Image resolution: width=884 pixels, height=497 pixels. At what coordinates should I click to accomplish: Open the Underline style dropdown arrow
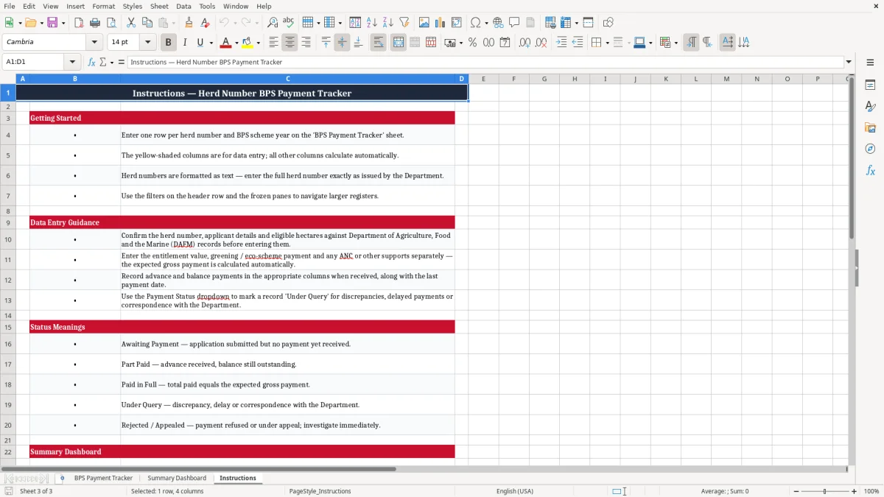(x=211, y=43)
